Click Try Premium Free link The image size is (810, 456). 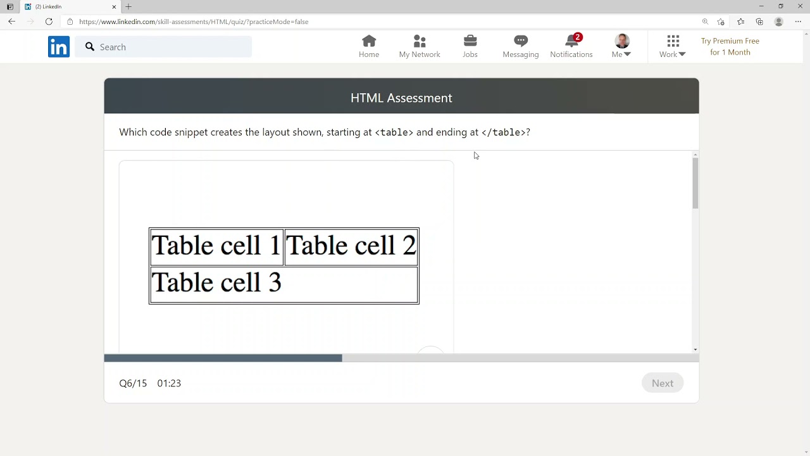[730, 47]
